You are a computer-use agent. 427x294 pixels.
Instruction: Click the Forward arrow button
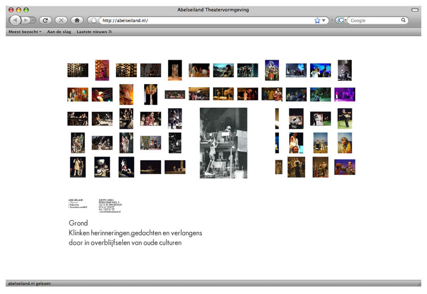click(x=27, y=20)
